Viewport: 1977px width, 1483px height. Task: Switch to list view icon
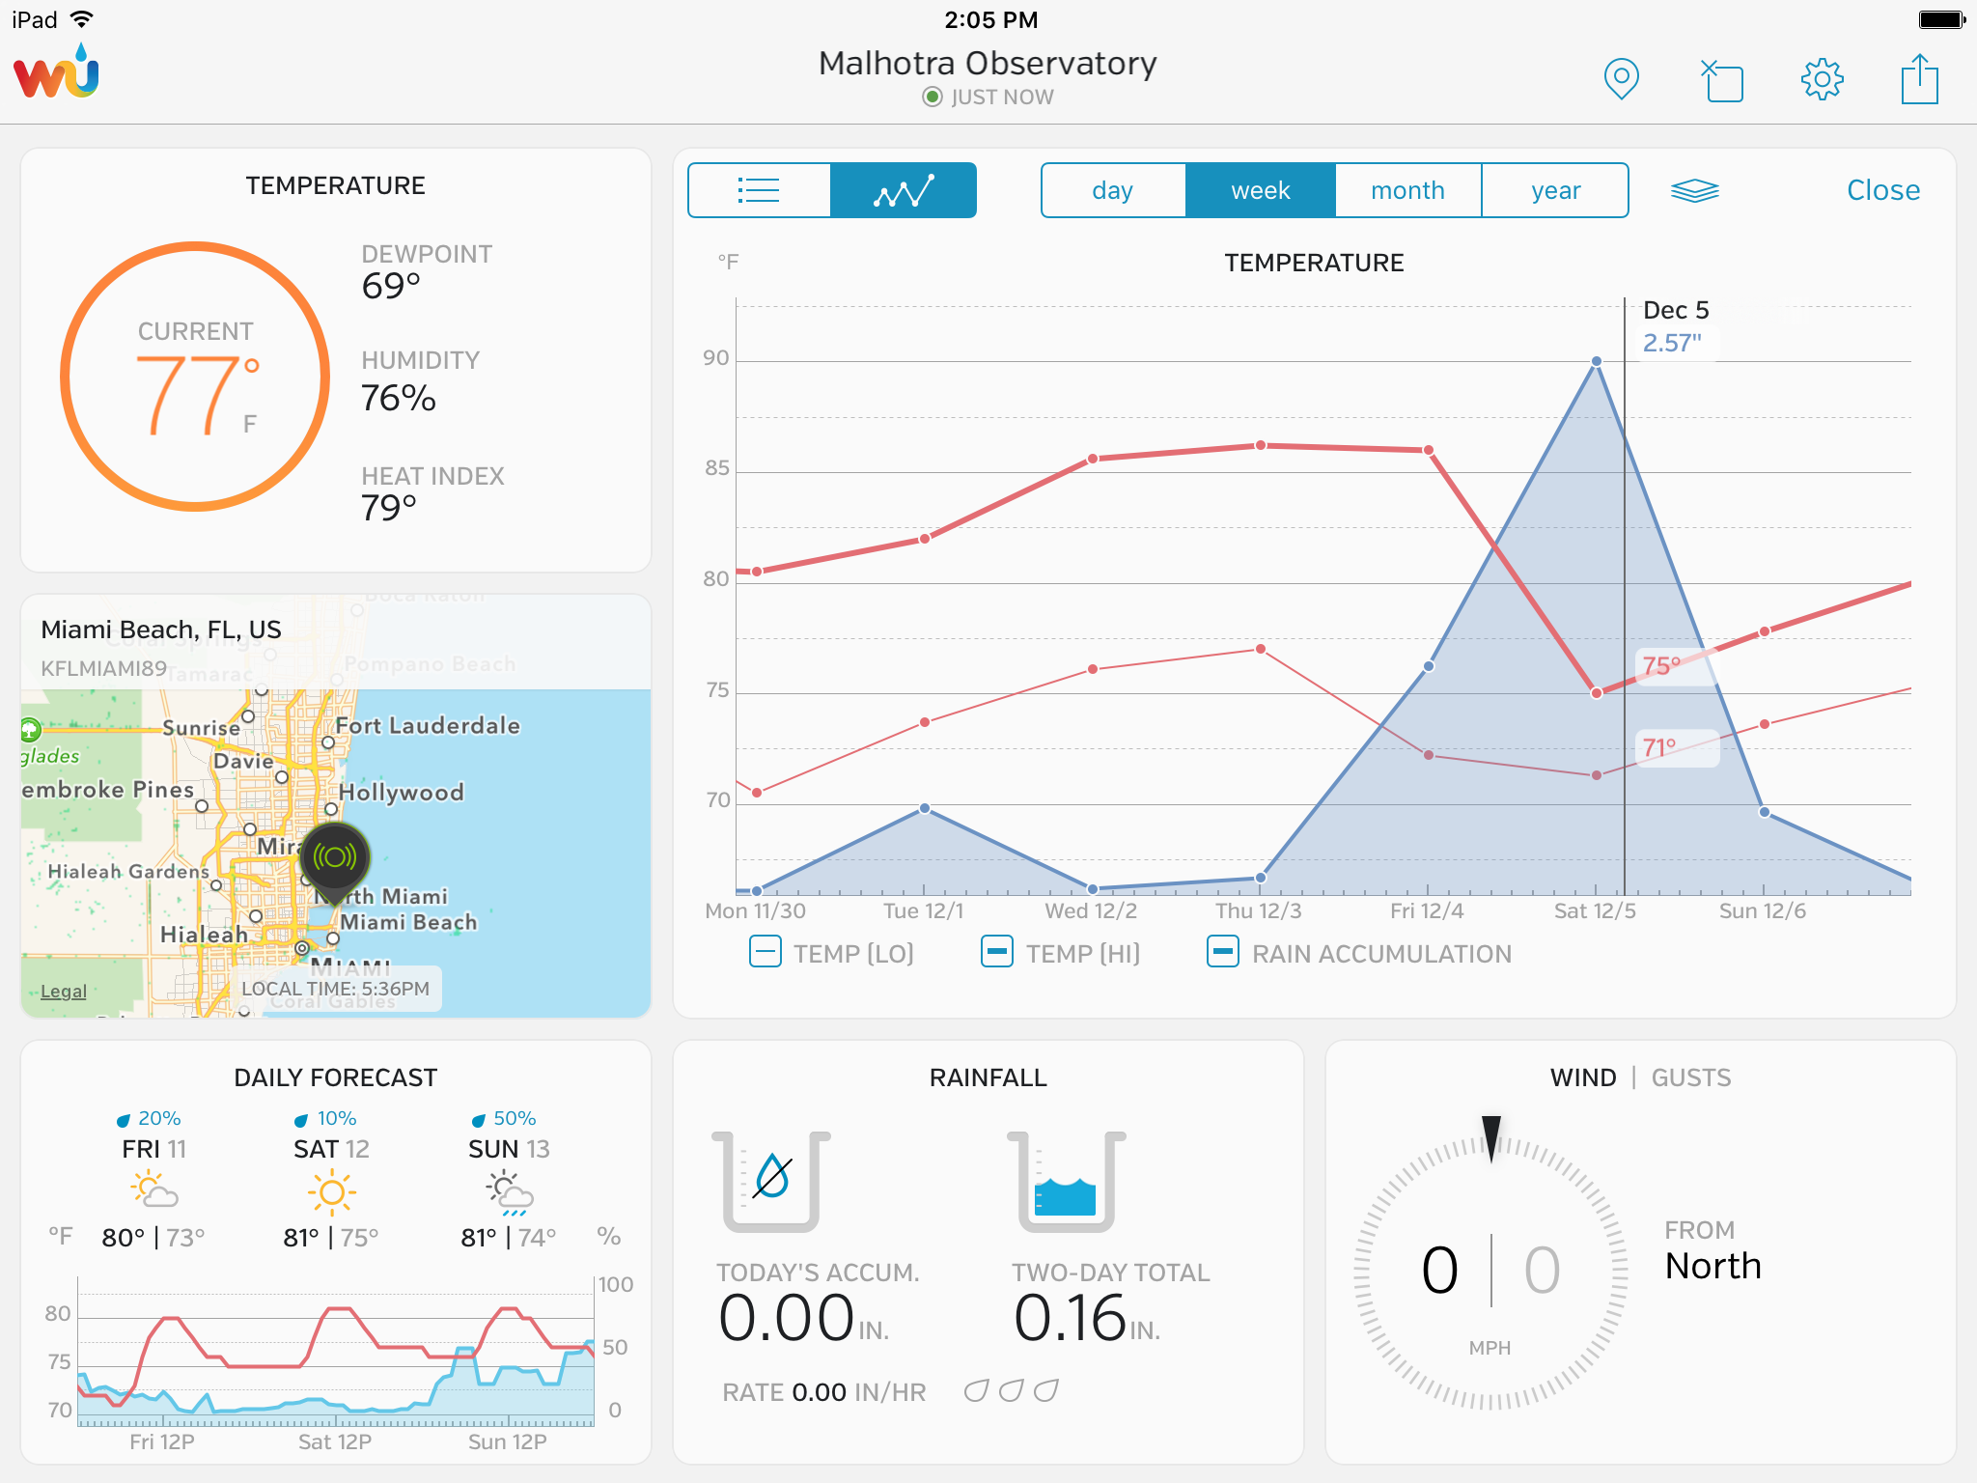click(x=759, y=190)
